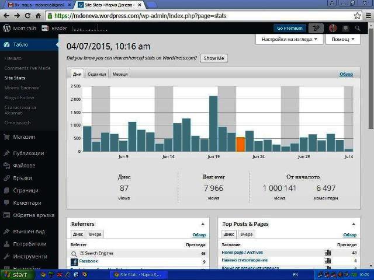Click the browser back arrow
Screen dimensions: 374x280
7,16
